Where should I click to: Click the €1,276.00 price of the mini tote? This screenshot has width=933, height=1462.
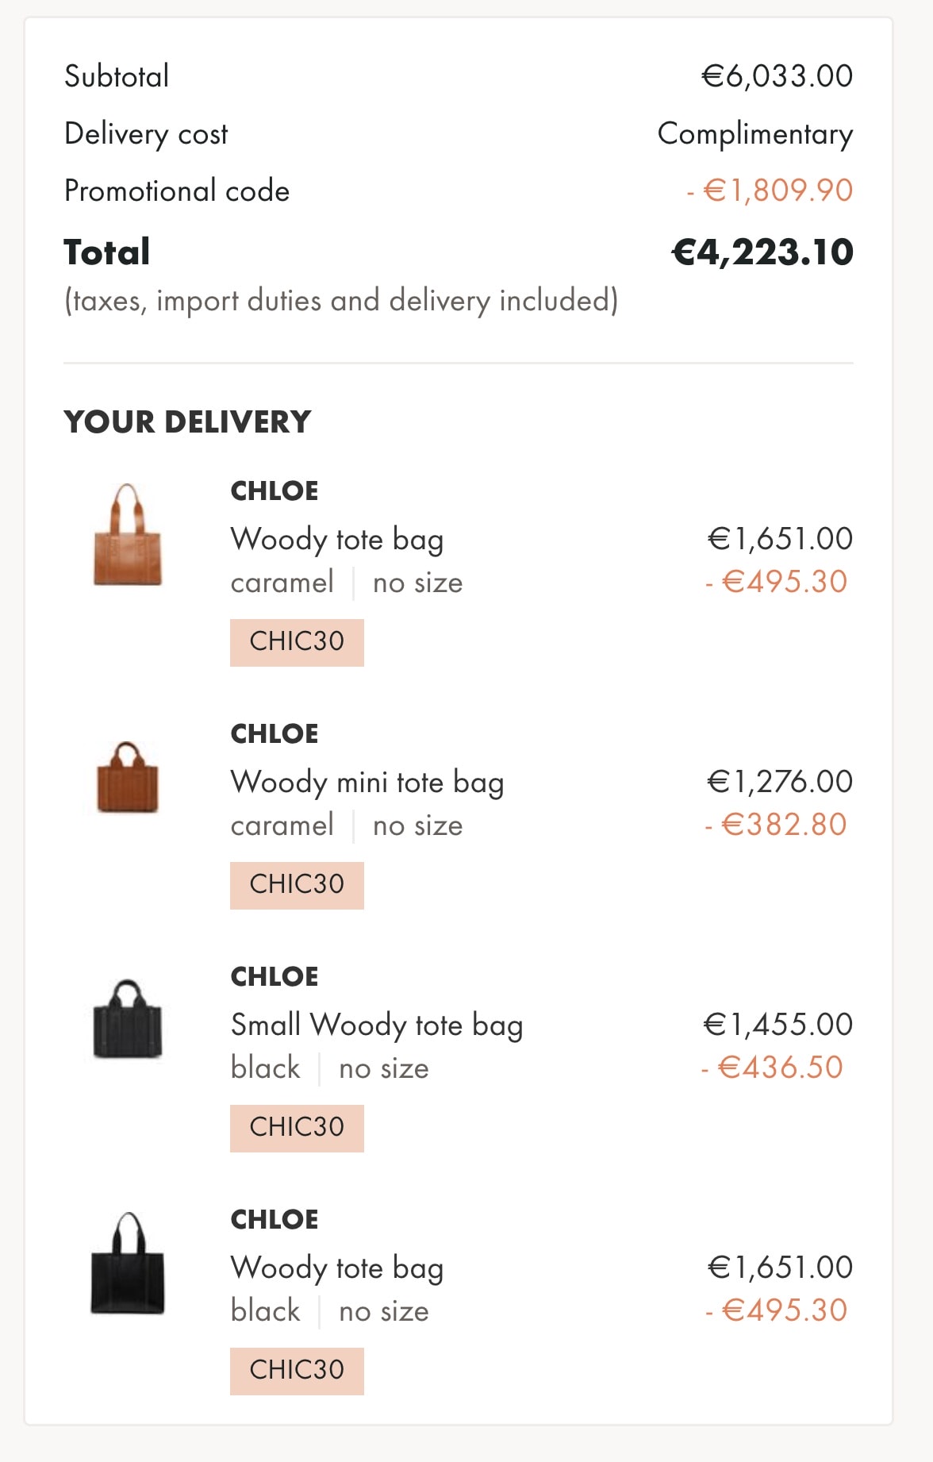pyautogui.click(x=780, y=782)
